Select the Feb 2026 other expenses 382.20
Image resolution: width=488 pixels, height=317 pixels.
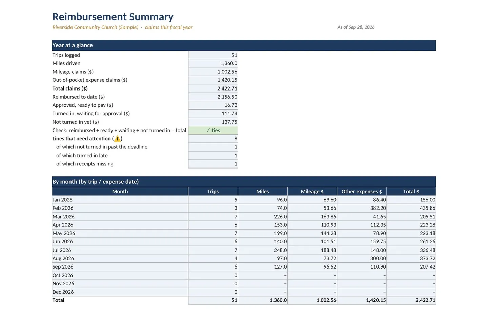click(362, 208)
